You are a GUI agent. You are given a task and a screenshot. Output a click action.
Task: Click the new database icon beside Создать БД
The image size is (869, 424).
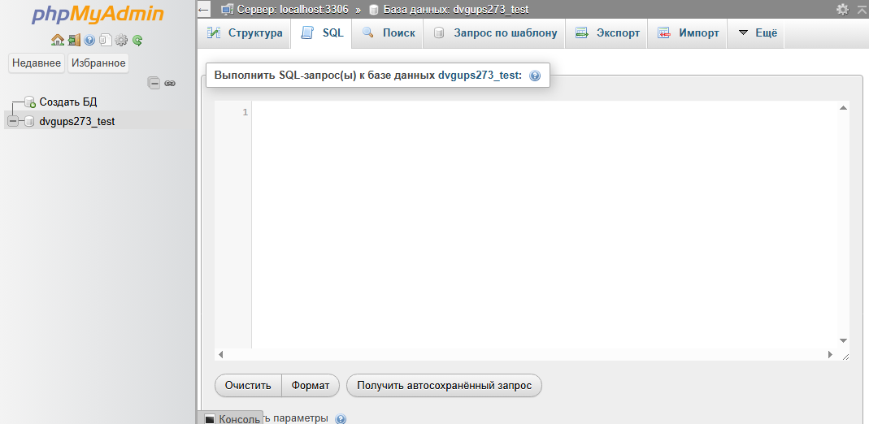click(x=30, y=102)
